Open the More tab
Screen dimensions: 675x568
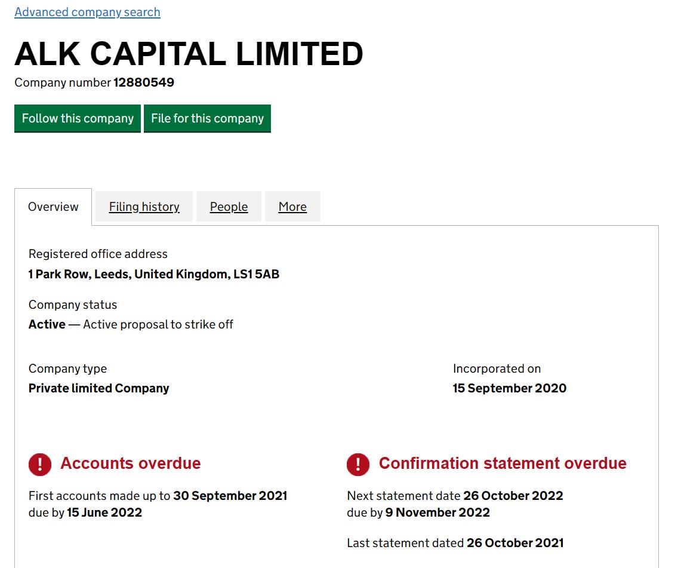(x=292, y=207)
